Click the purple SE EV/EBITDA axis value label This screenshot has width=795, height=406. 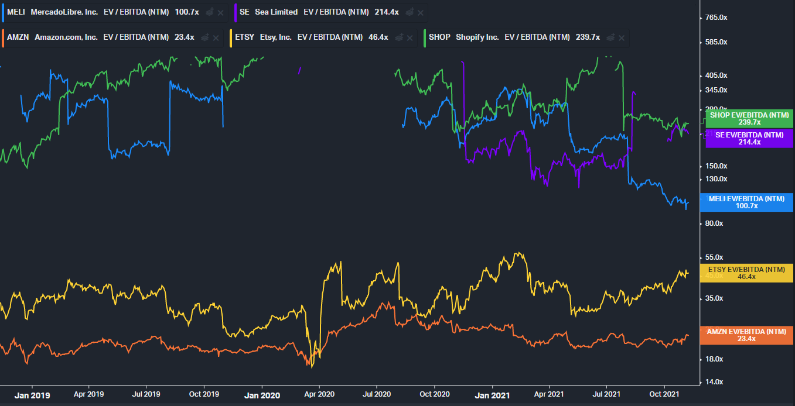point(749,139)
